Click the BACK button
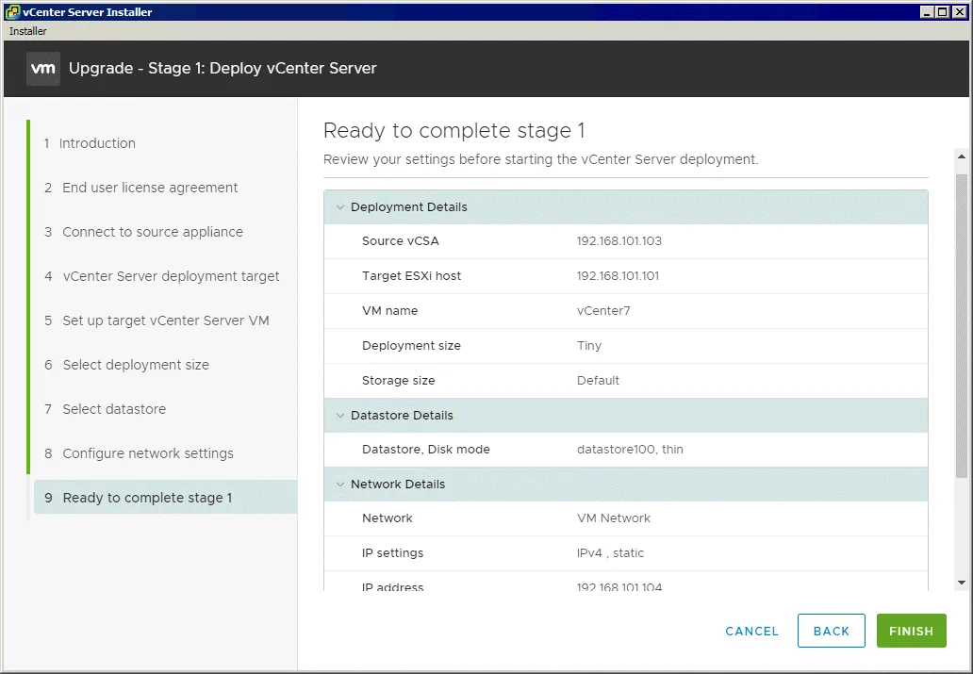The width and height of the screenshot is (973, 674). [x=831, y=631]
